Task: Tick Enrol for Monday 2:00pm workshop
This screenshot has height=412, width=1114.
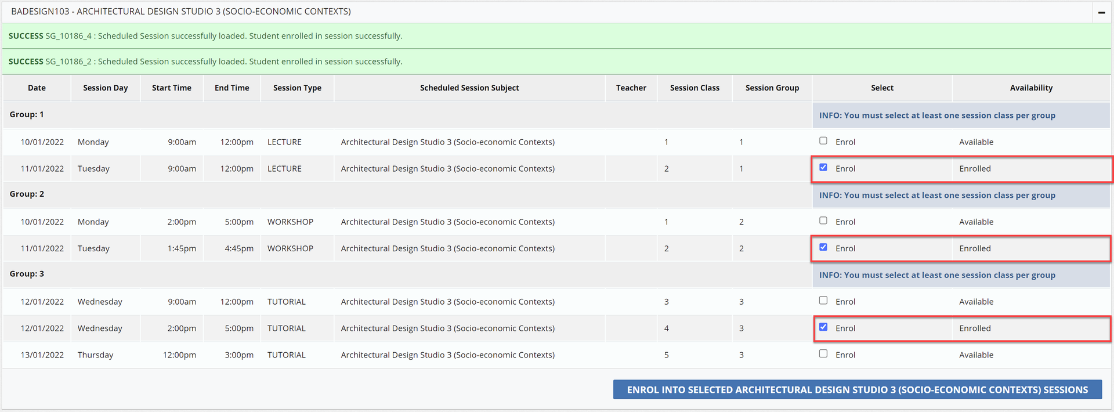Action: click(823, 221)
